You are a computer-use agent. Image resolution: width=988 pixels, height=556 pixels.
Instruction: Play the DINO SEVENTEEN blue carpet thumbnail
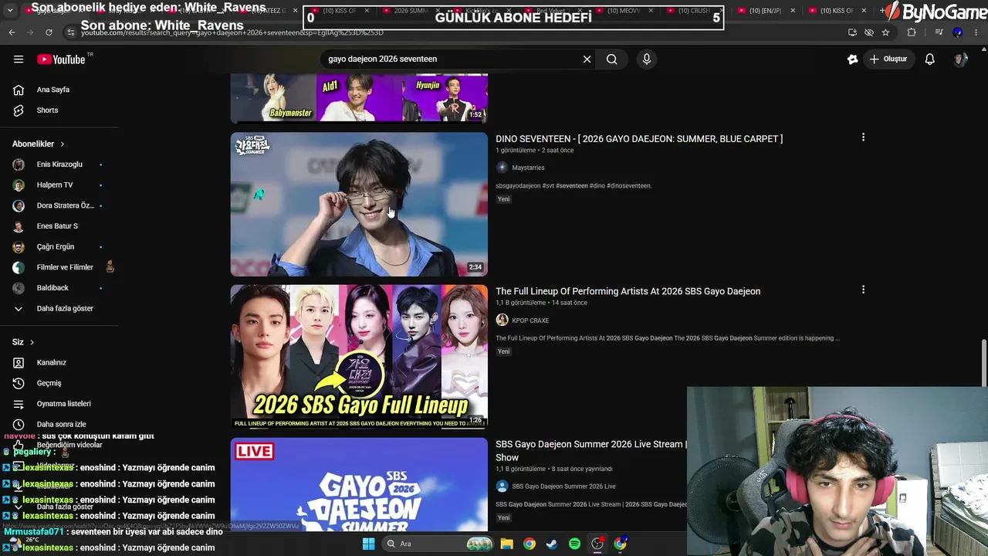pyautogui.click(x=359, y=205)
